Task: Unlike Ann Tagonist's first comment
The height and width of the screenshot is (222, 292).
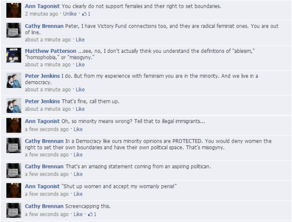Action: tap(69, 14)
